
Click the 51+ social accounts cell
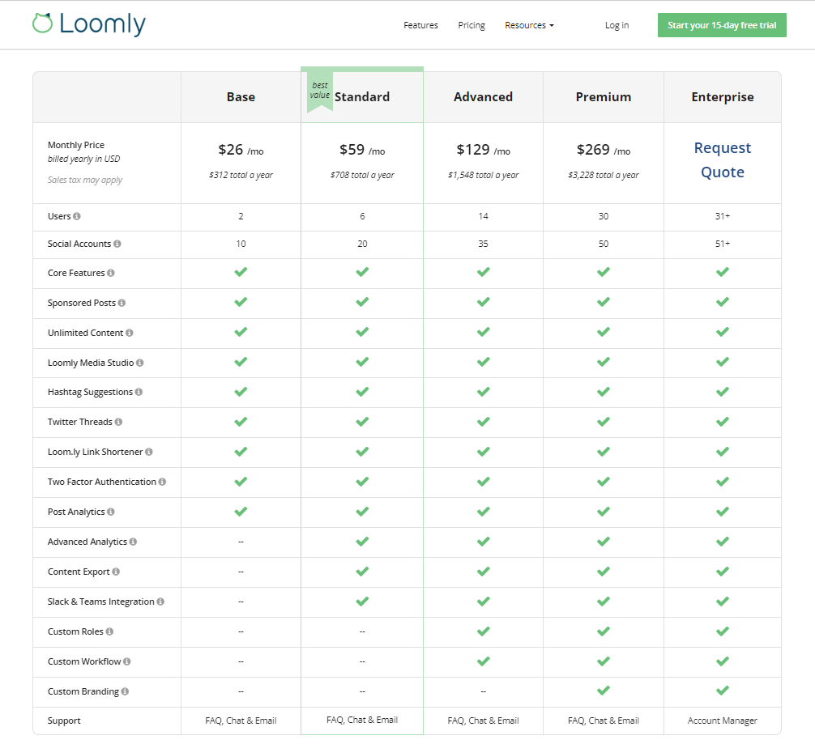pos(723,244)
